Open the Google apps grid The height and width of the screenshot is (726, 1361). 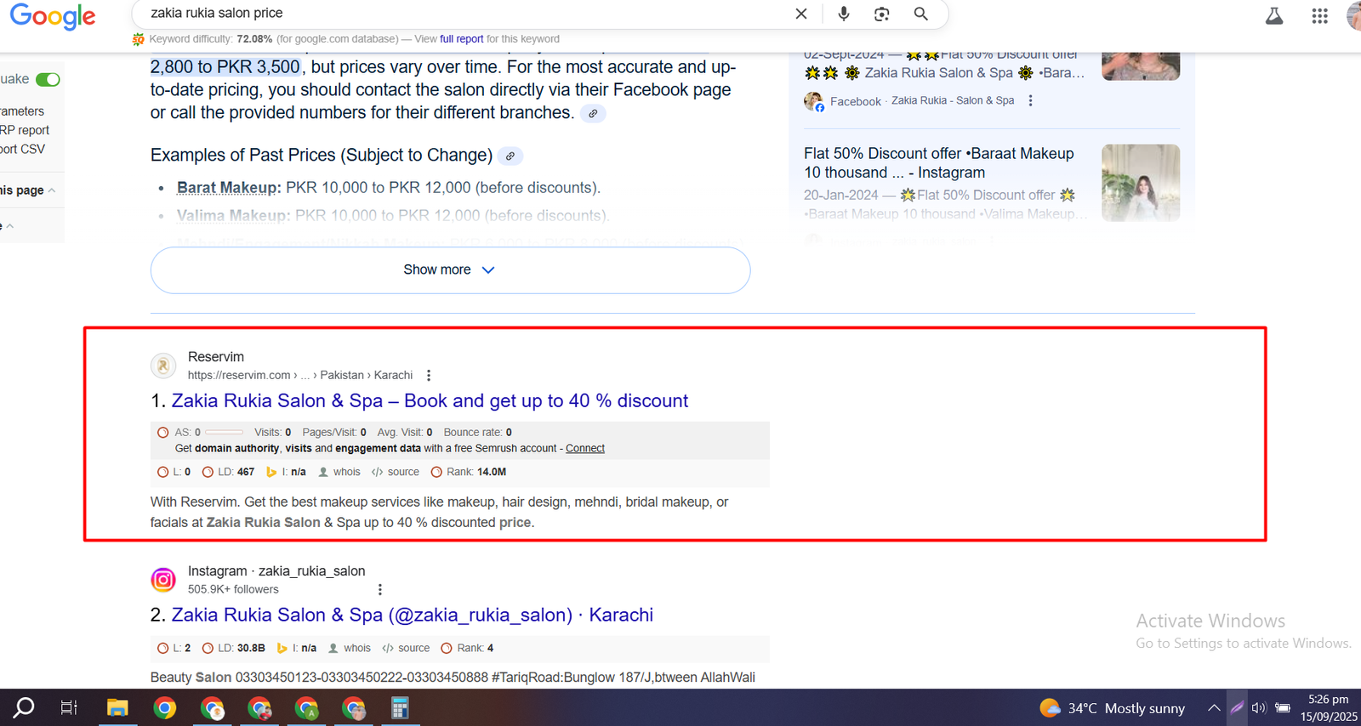point(1319,16)
